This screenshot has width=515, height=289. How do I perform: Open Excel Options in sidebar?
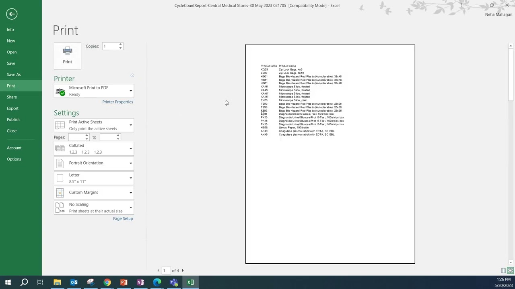coord(21,159)
